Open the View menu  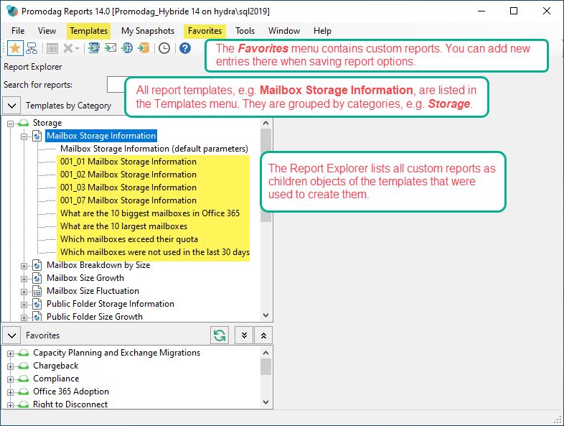(47, 31)
